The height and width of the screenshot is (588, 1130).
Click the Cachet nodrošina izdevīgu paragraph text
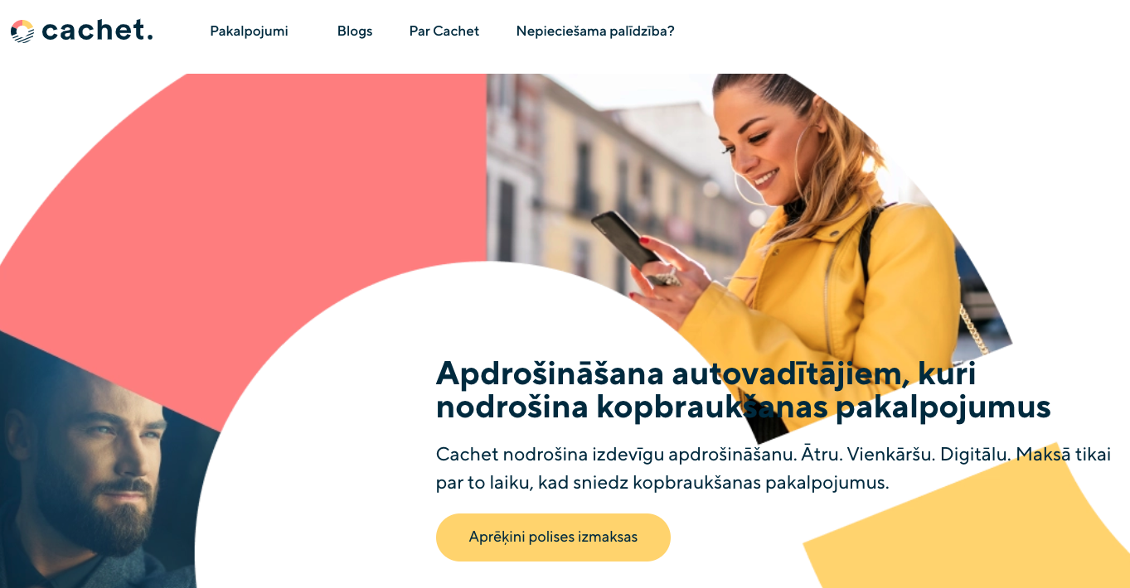click(774, 468)
